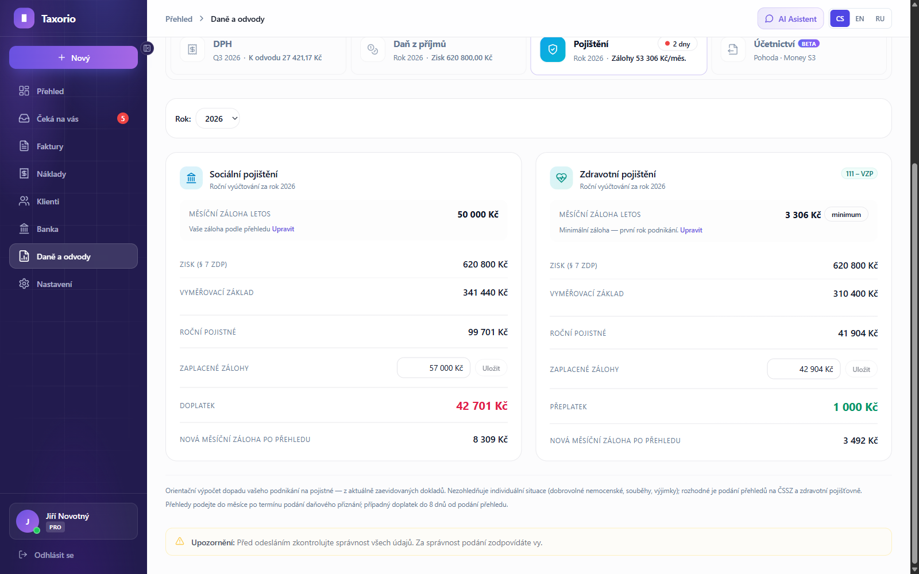Open the Náklady expenses section
This screenshot has height=574, width=919.
[74, 174]
